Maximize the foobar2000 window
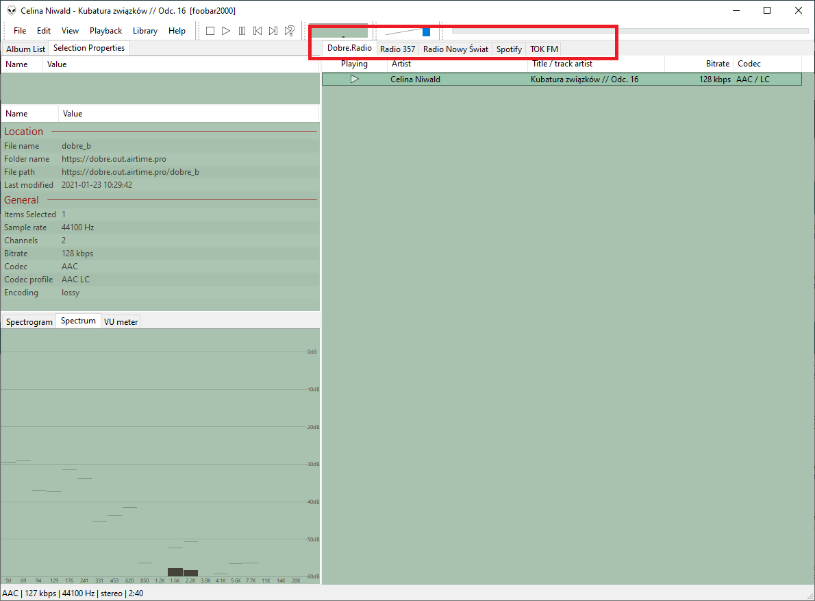Viewport: 815px width, 601px height. click(x=766, y=10)
